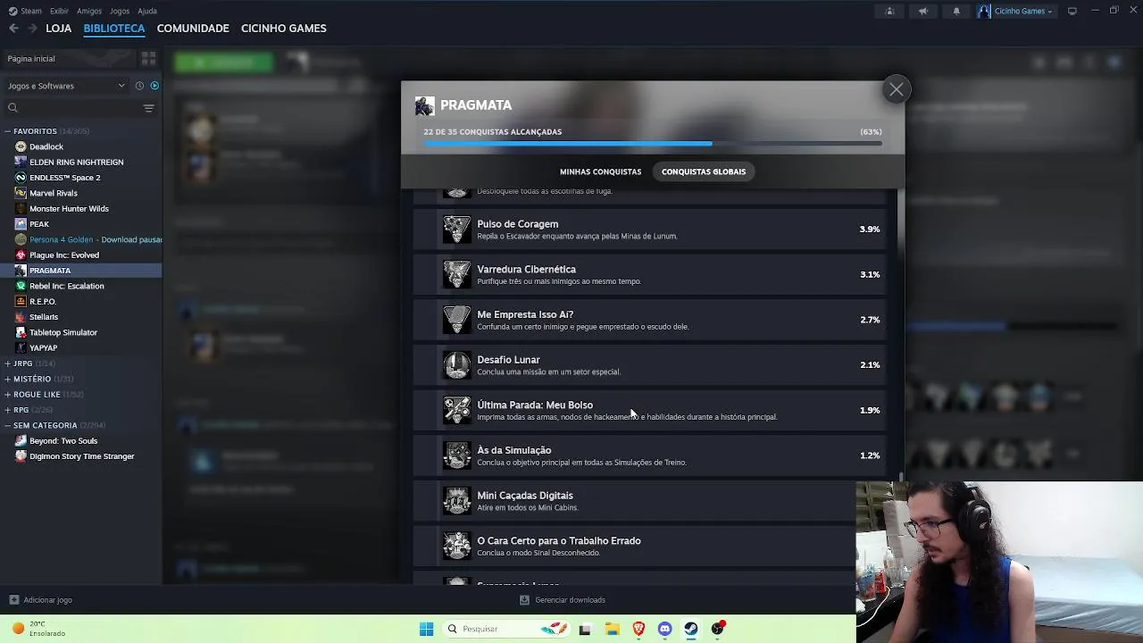Click the O Cara Certo achievement icon
This screenshot has height=643, width=1143.
click(457, 546)
